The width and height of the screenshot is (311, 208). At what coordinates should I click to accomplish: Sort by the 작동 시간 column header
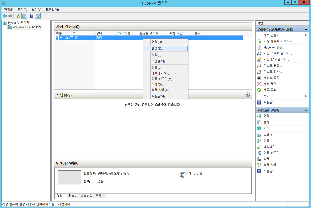point(180,33)
